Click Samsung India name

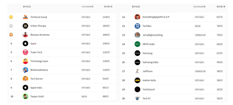150,62
